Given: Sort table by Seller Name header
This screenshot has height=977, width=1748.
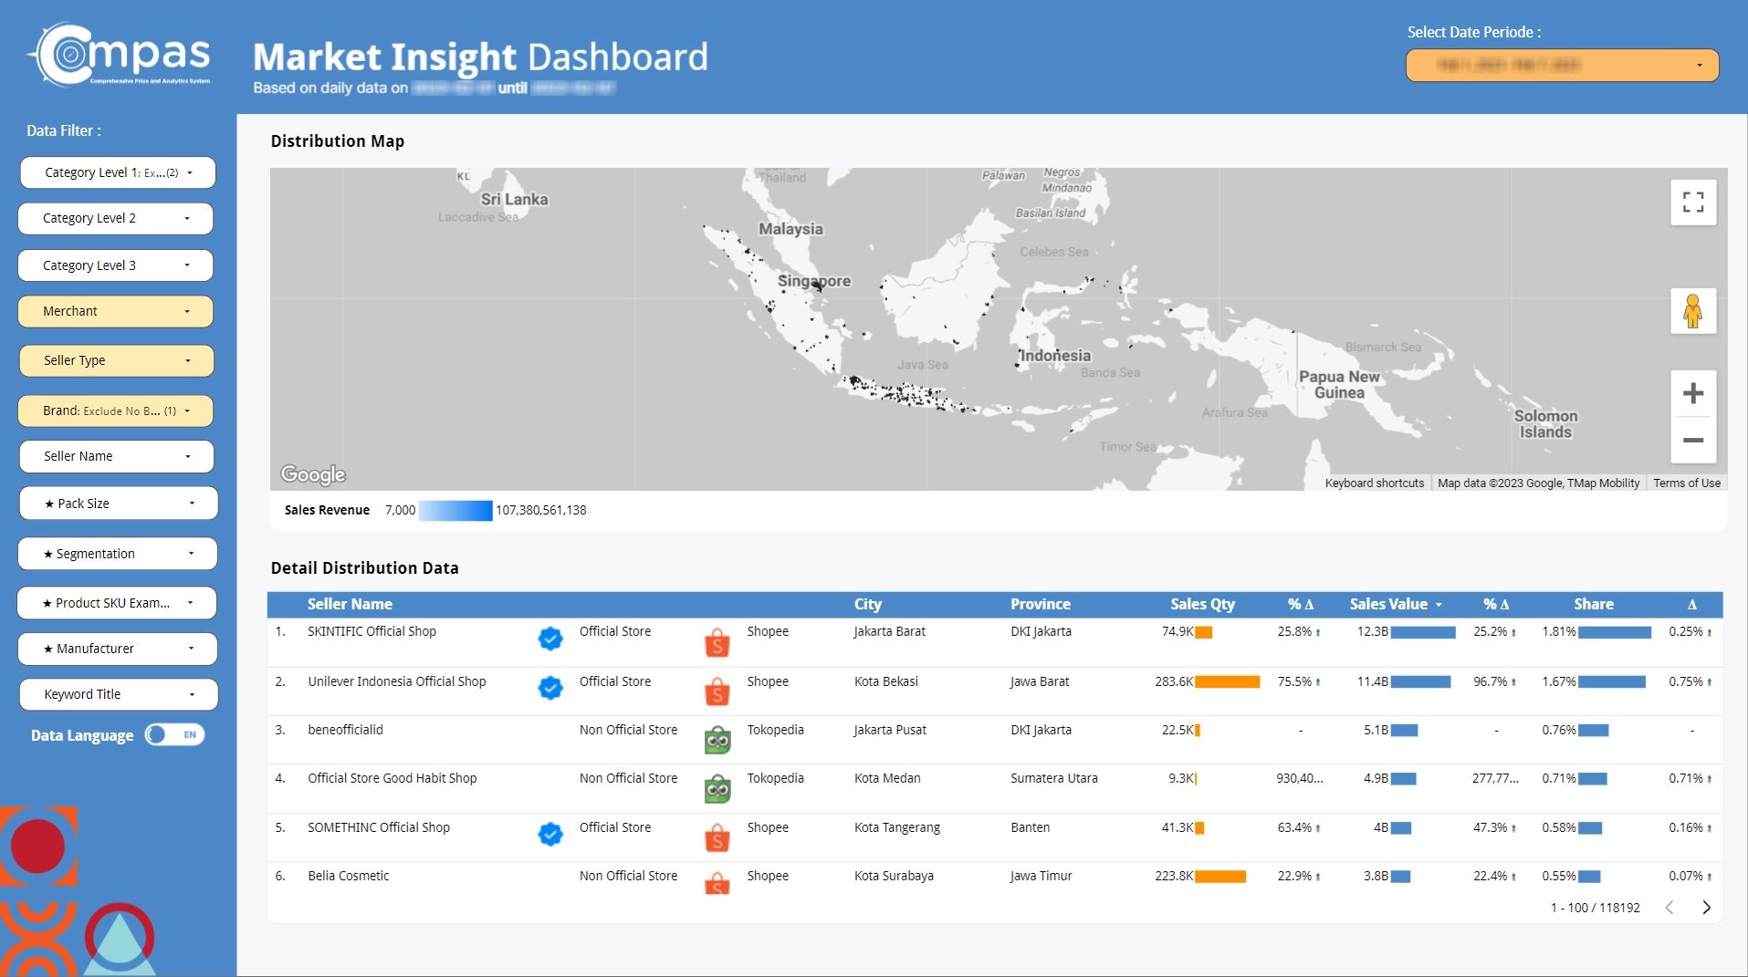Looking at the screenshot, I should (350, 604).
